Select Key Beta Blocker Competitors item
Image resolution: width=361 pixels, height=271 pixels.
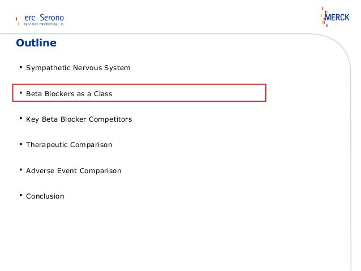coord(79,119)
